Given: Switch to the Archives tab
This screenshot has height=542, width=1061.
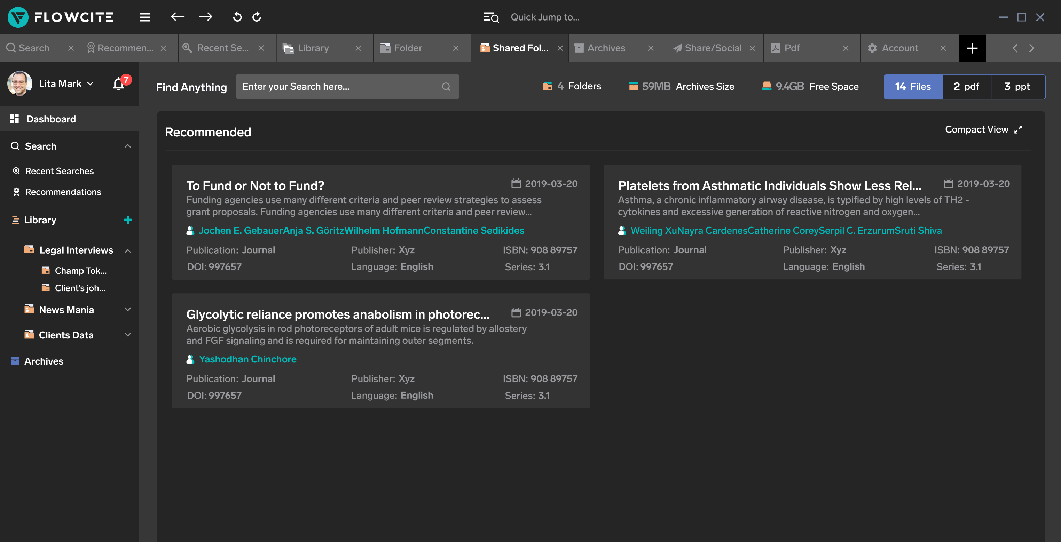Looking at the screenshot, I should tap(606, 48).
